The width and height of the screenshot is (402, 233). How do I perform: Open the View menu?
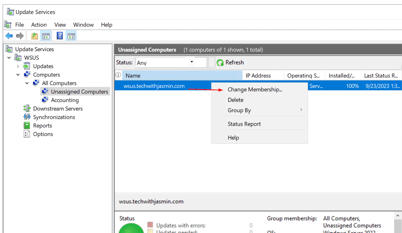pos(60,25)
